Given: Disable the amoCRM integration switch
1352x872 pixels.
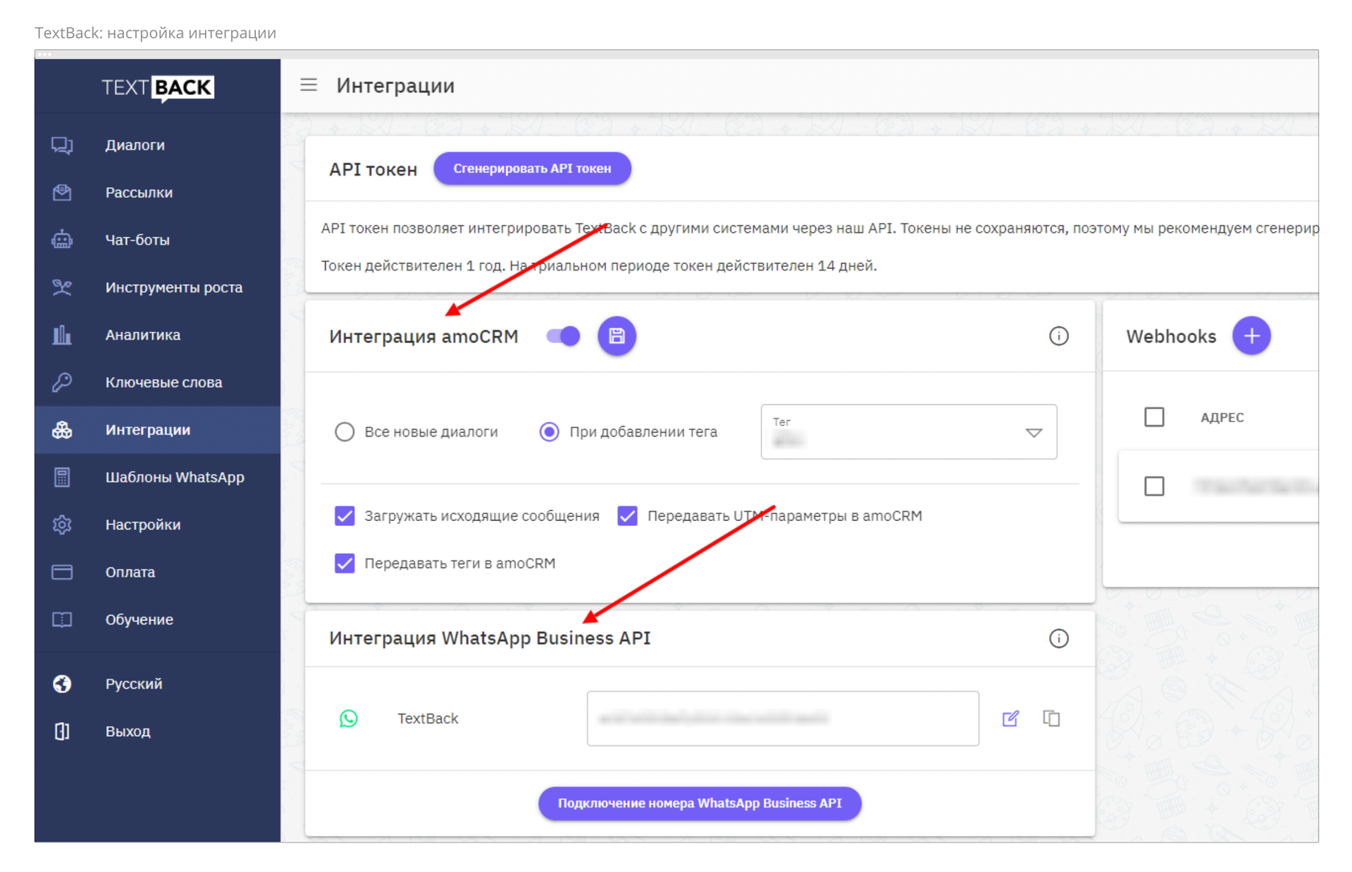Looking at the screenshot, I should pyautogui.click(x=563, y=336).
